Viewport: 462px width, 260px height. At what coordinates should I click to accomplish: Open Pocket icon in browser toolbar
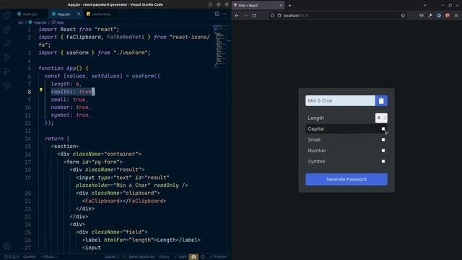pyautogui.click(x=422, y=15)
